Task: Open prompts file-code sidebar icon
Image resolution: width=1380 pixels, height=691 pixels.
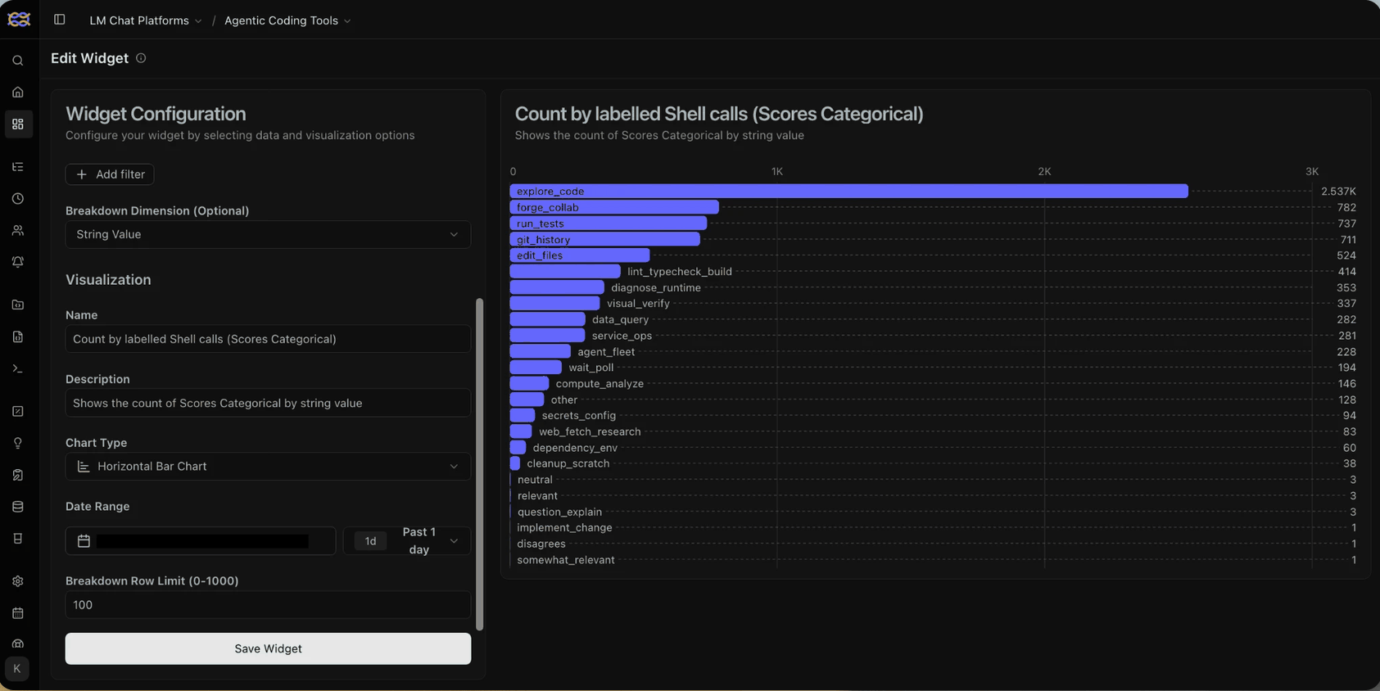Action: pyautogui.click(x=18, y=337)
